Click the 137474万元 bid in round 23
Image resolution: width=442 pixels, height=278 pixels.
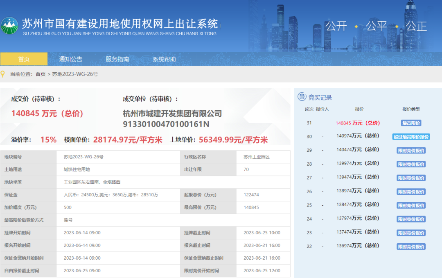tap(358, 232)
